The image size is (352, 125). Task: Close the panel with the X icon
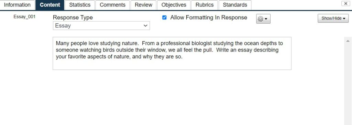pos(346,3)
